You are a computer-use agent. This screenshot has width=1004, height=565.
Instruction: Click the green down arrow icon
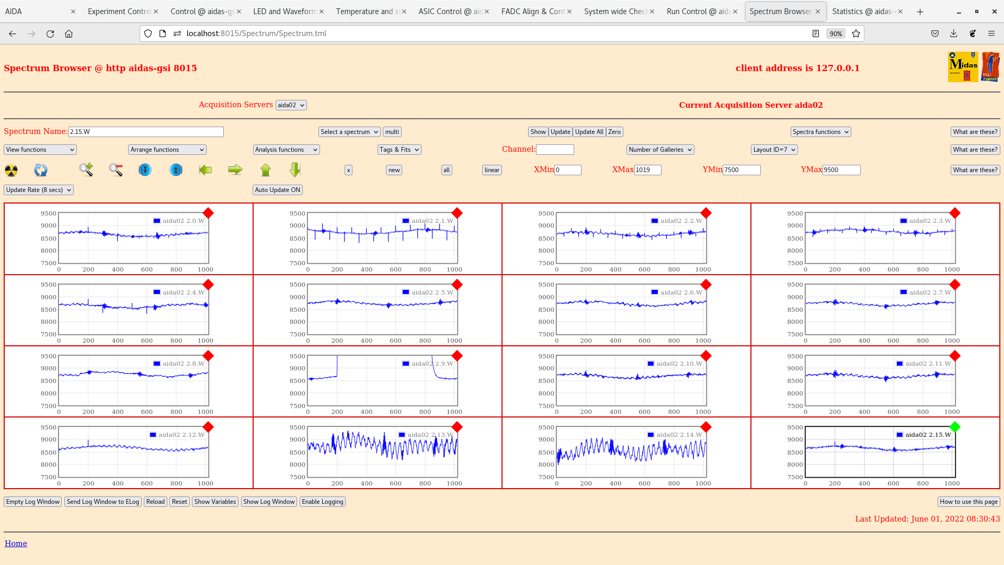point(295,169)
